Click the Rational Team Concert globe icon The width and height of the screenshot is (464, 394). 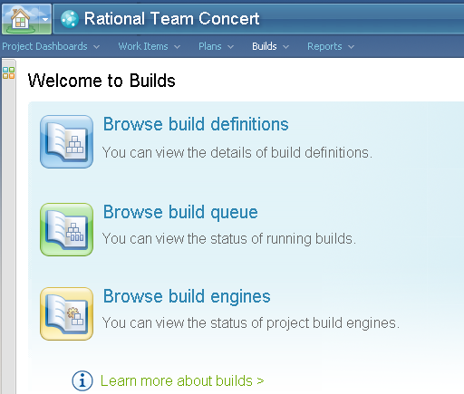(70, 19)
